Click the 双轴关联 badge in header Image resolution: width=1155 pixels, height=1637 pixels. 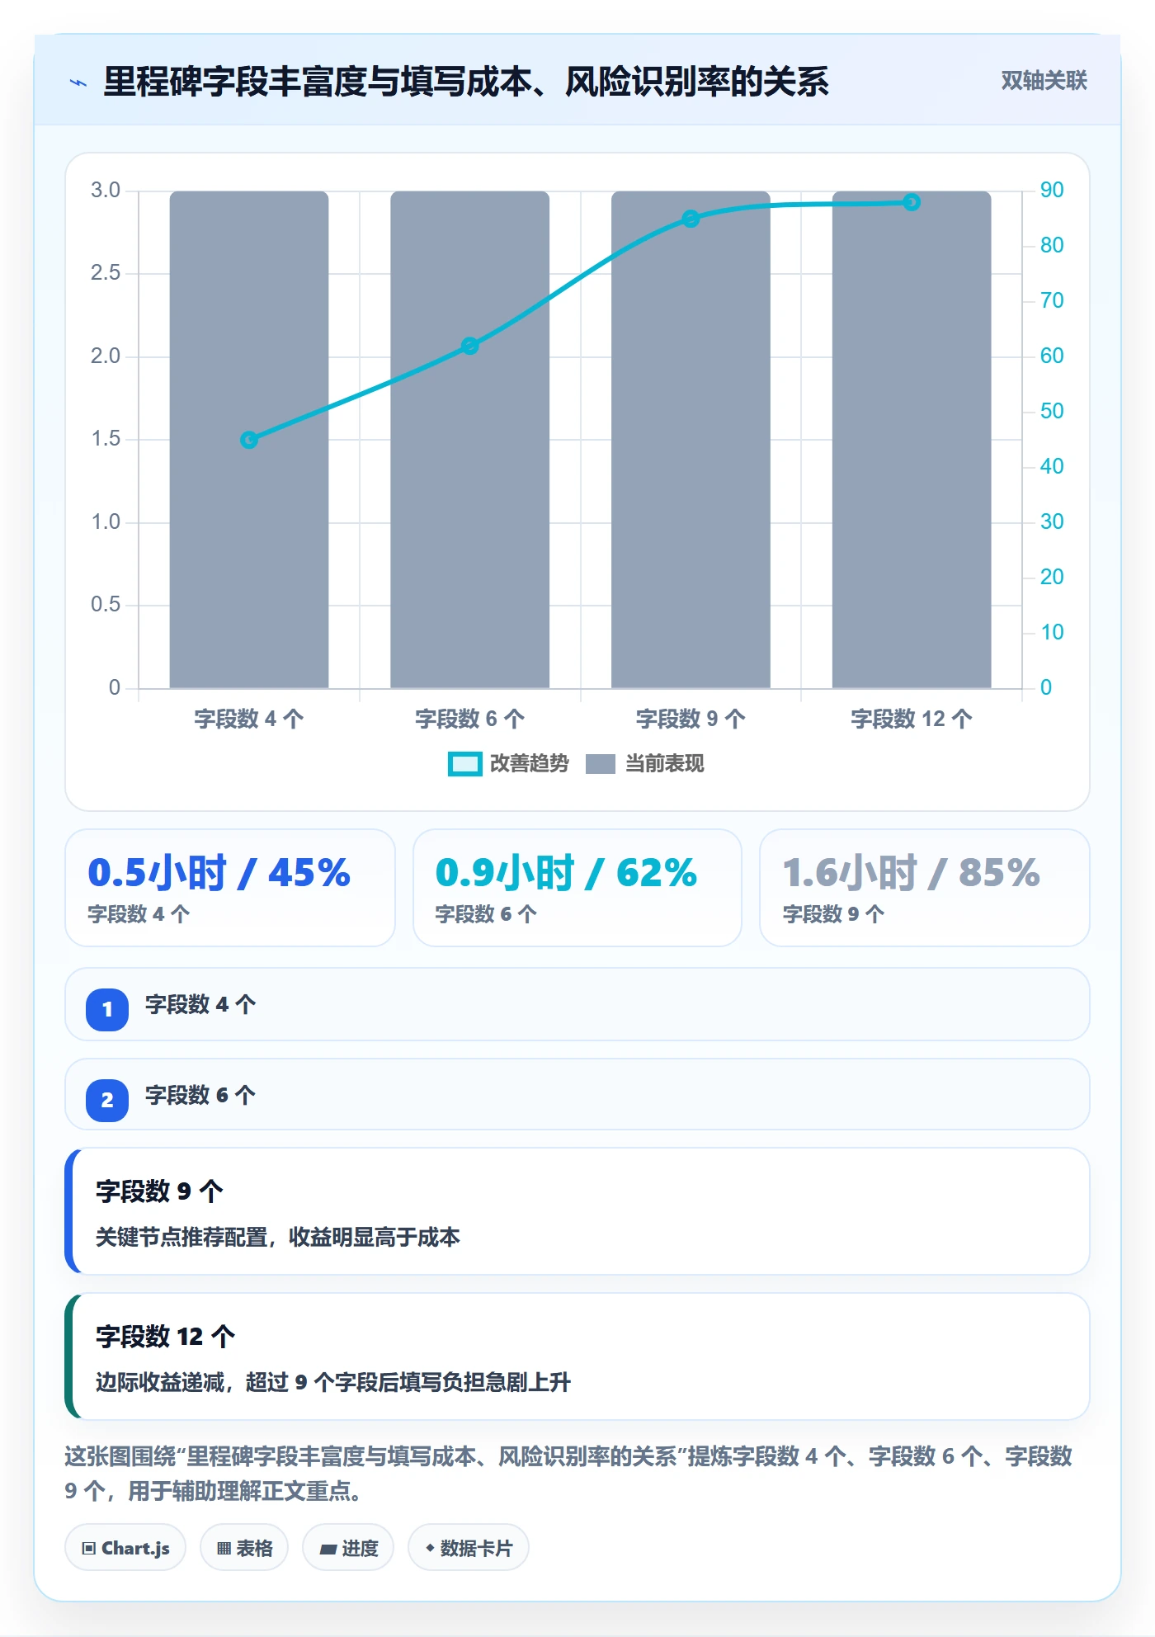tap(1044, 81)
